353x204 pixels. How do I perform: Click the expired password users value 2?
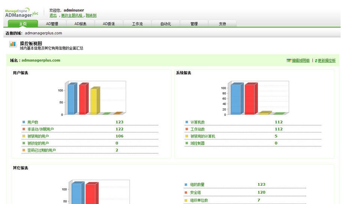117,150
